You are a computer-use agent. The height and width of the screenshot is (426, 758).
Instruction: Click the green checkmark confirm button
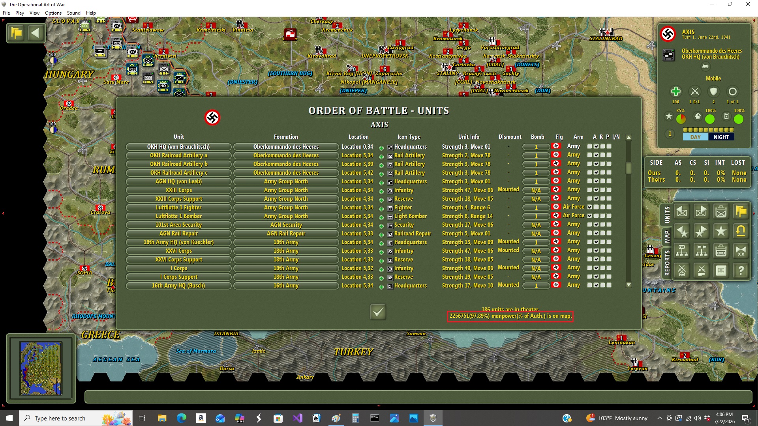pos(378,312)
